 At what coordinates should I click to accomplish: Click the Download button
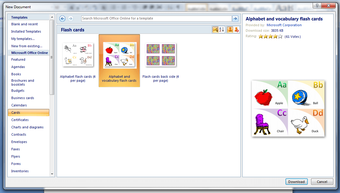pos(296,182)
